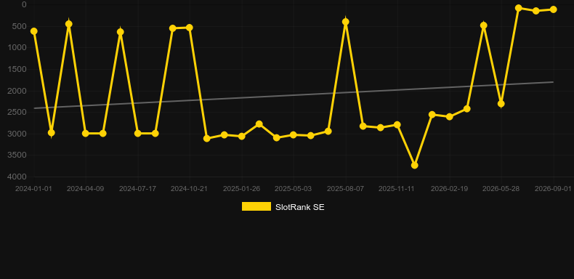Click the 2026-09-01 date label
574x279 pixels.
[x=553, y=189]
